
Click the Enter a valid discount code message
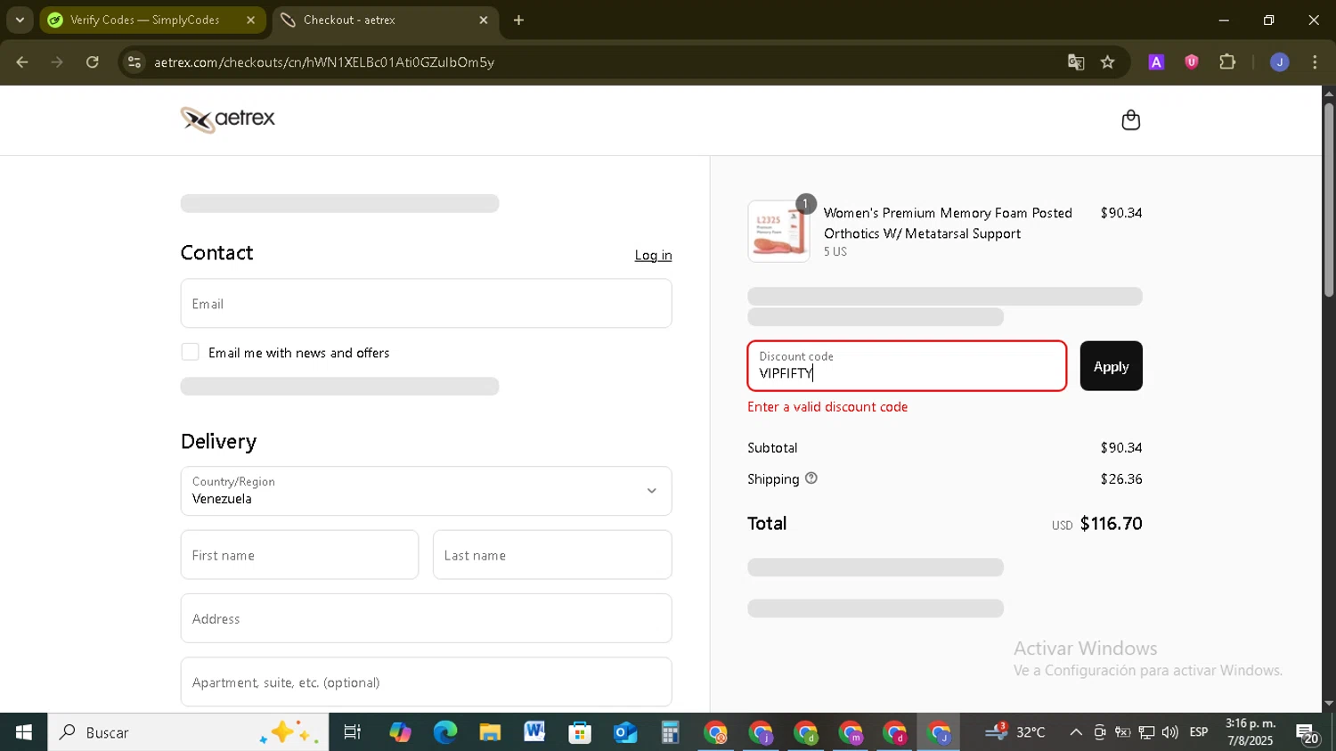point(827,407)
